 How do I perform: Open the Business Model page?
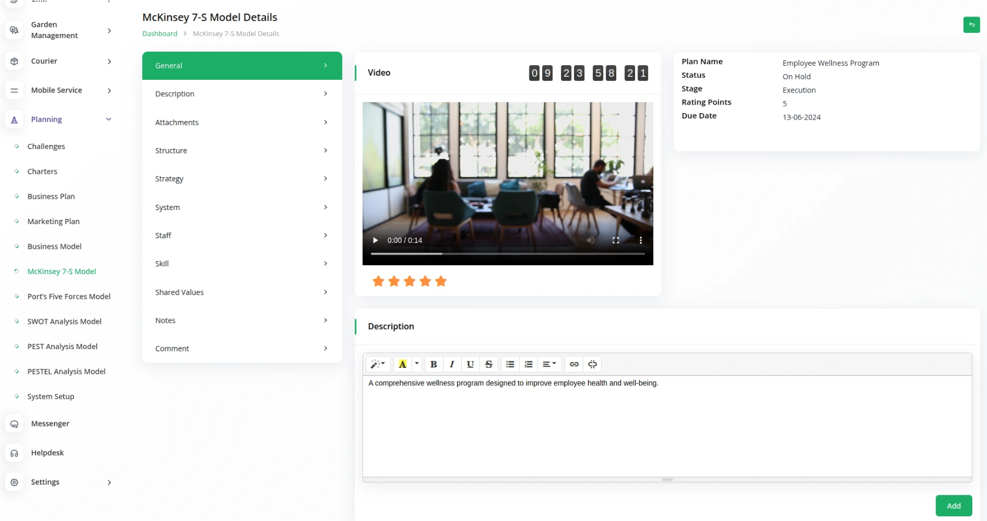click(54, 246)
